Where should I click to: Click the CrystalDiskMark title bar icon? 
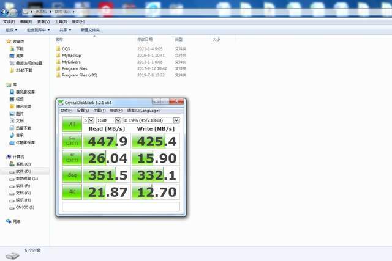pos(61,102)
